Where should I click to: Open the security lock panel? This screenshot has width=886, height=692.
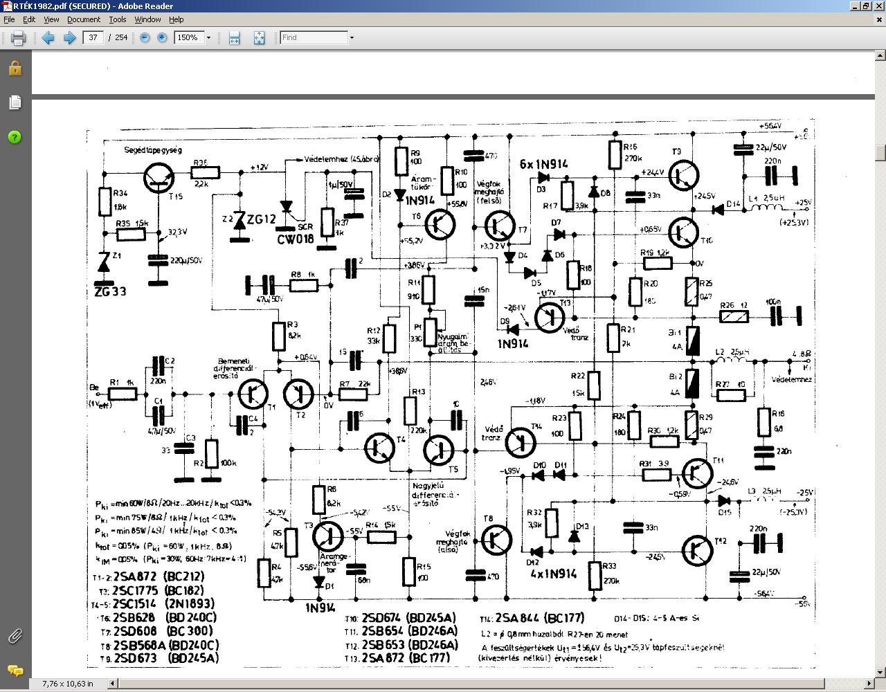(15, 68)
